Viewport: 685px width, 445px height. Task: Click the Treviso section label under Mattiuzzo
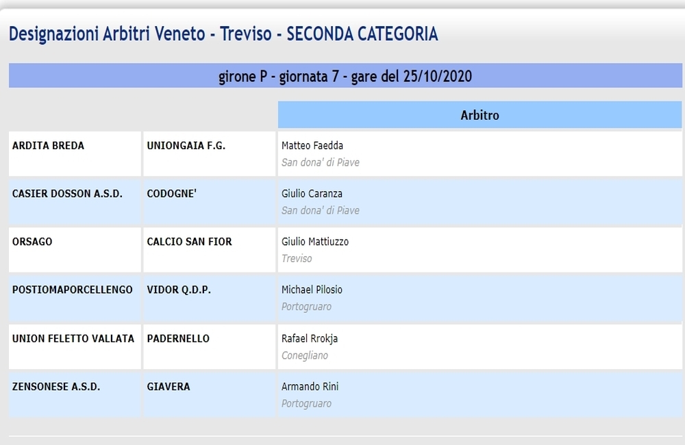[x=297, y=259]
